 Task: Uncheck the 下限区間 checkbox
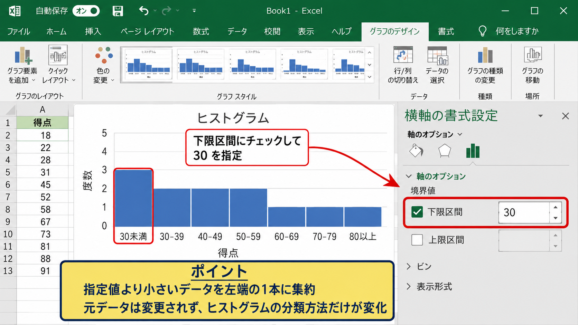pyautogui.click(x=417, y=212)
